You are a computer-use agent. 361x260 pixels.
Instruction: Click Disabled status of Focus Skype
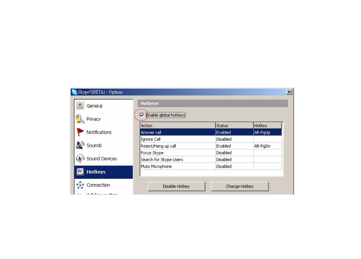click(235, 153)
